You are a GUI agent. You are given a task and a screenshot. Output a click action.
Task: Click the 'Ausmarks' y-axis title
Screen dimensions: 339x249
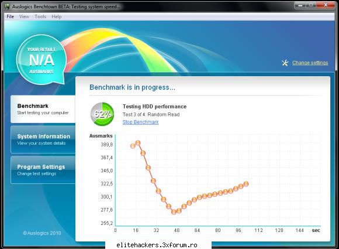click(x=101, y=136)
